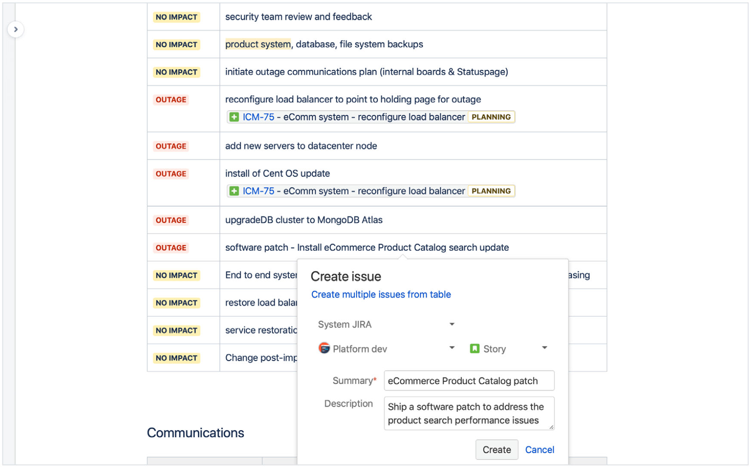This screenshot has height=468, width=752.
Task: Expand the left sidebar using the chevron icon
Action: [x=16, y=29]
